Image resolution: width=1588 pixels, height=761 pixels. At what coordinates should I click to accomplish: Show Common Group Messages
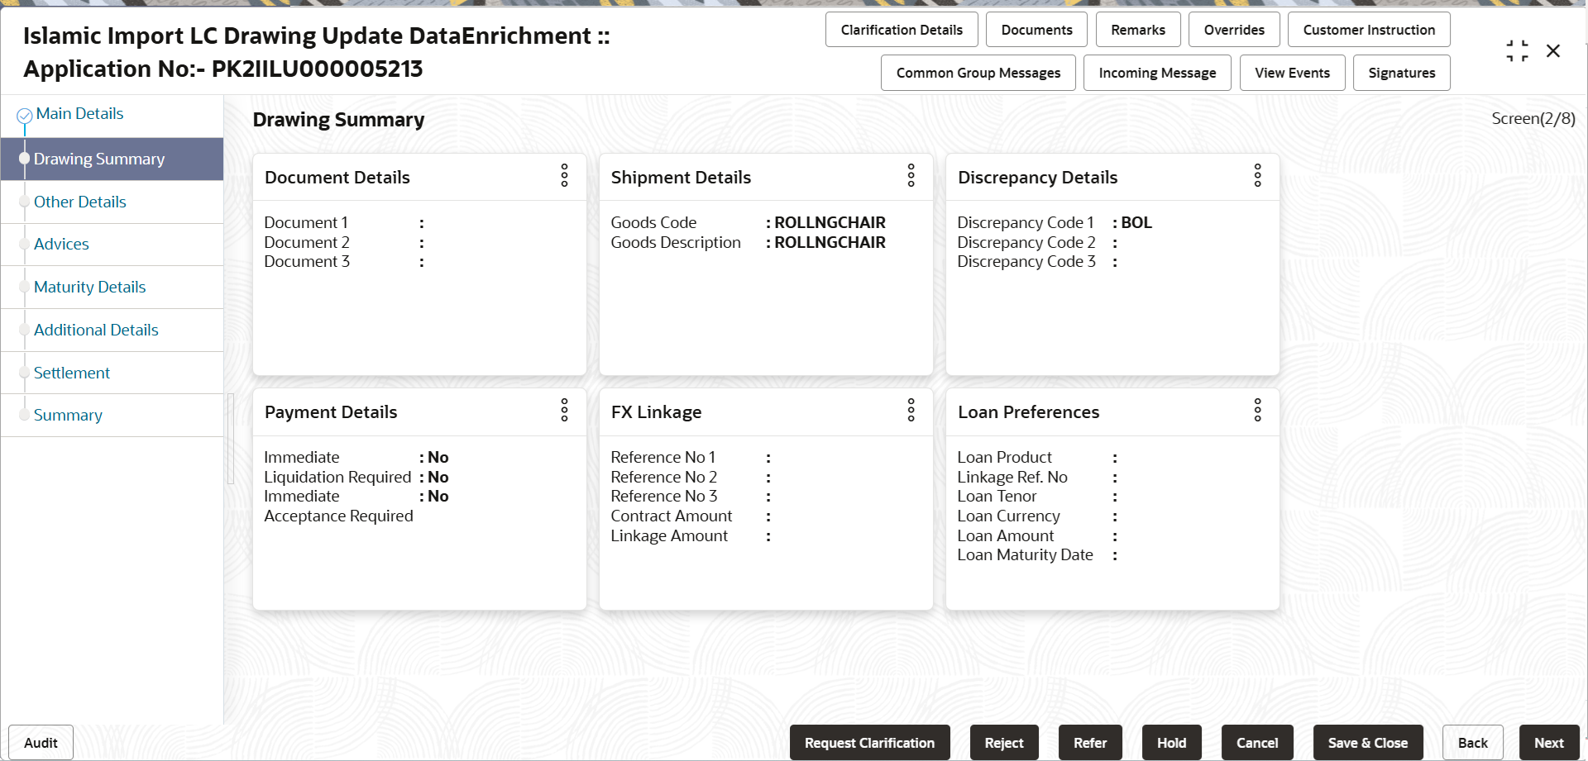coord(978,73)
